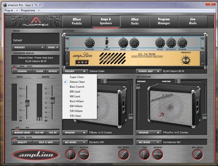This screenshot has height=166, width=218.
Task: Click the microphone marker on right speaker cabinet
Action: 161,115
